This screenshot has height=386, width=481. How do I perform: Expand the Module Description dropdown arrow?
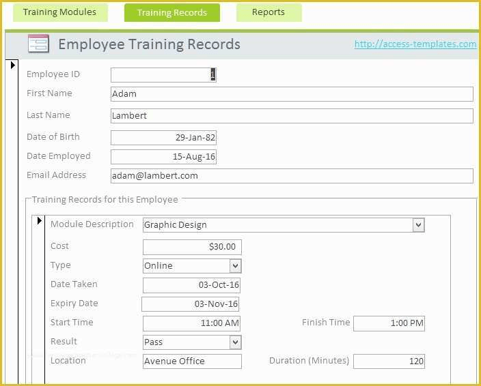point(418,225)
